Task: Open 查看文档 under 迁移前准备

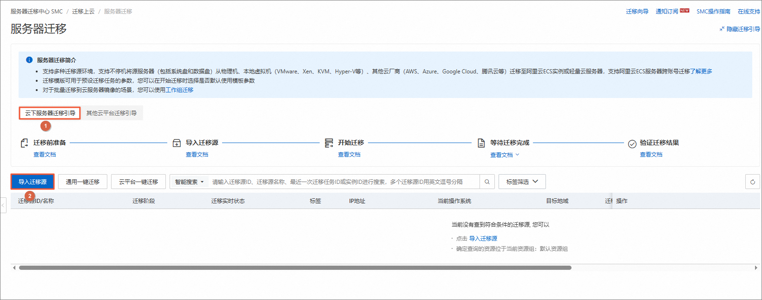Action: click(45, 155)
